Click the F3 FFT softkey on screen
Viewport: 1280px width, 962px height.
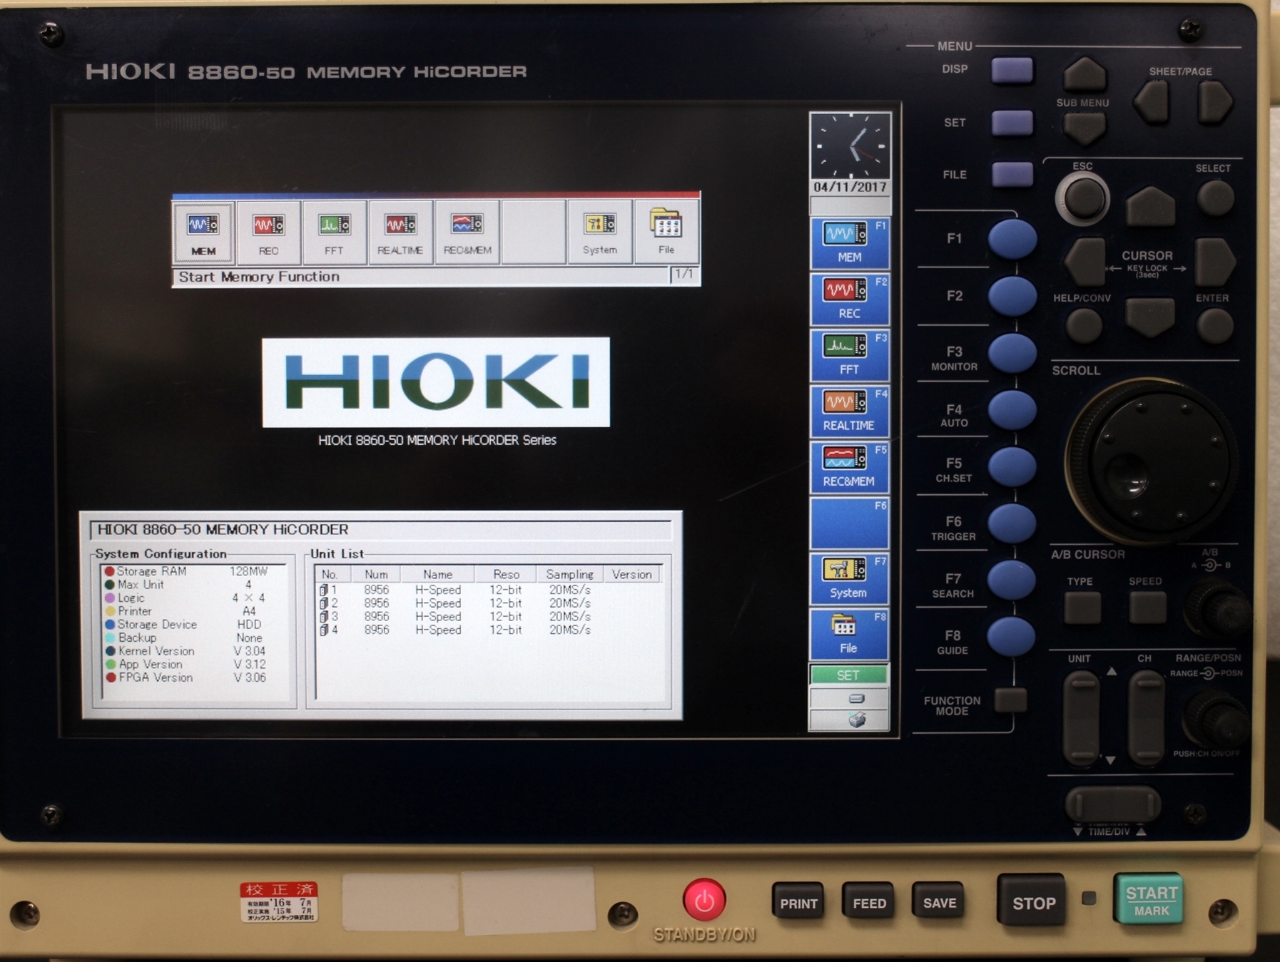pos(849,355)
